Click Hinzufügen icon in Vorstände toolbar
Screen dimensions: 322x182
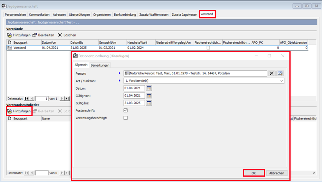(10, 35)
